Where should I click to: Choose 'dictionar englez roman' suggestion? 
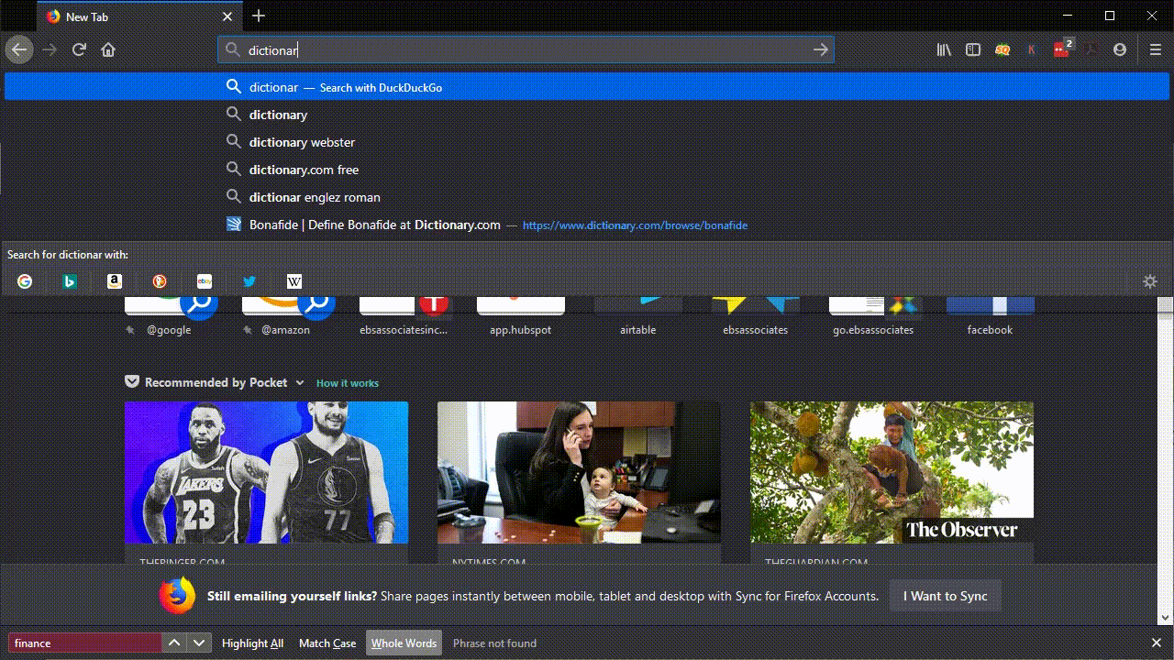pos(587,197)
